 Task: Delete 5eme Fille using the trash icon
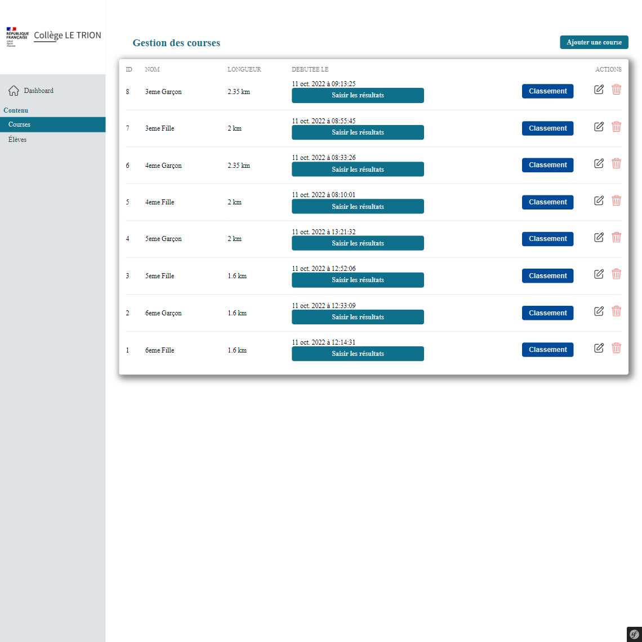click(x=616, y=274)
